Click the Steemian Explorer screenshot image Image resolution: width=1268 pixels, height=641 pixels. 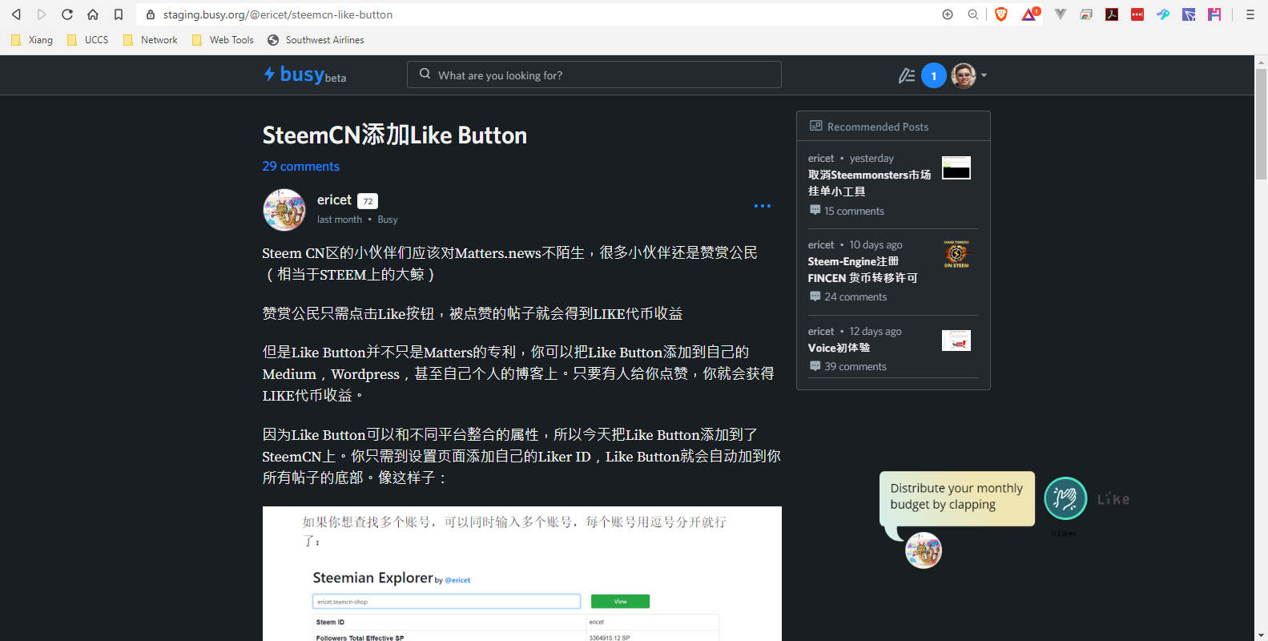click(522, 574)
